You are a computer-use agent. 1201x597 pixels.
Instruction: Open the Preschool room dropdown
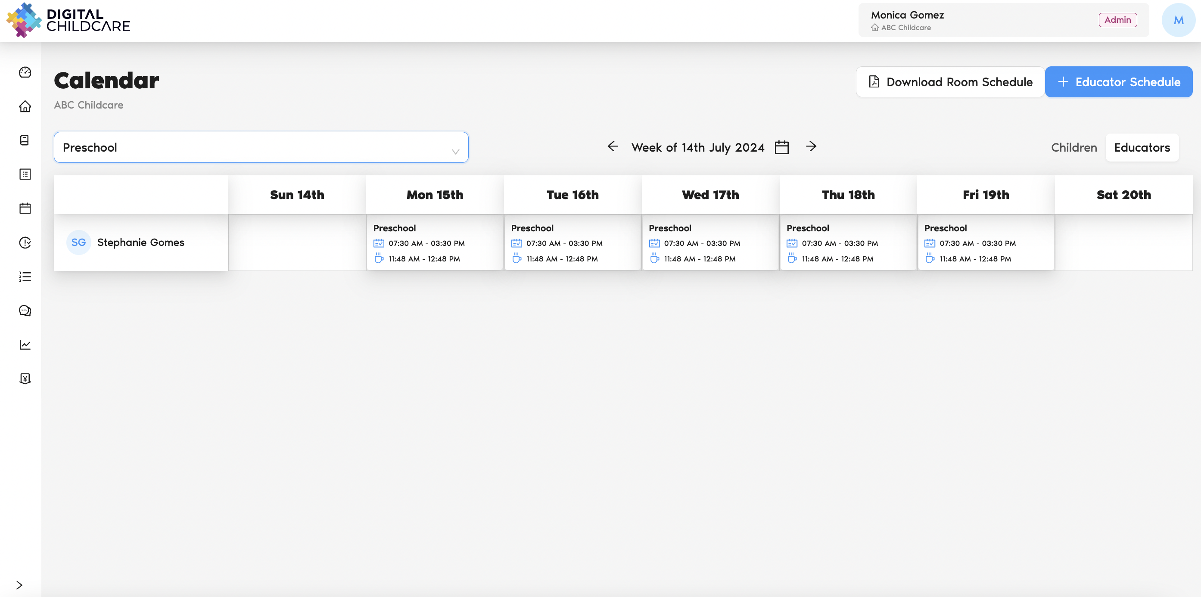(261, 147)
